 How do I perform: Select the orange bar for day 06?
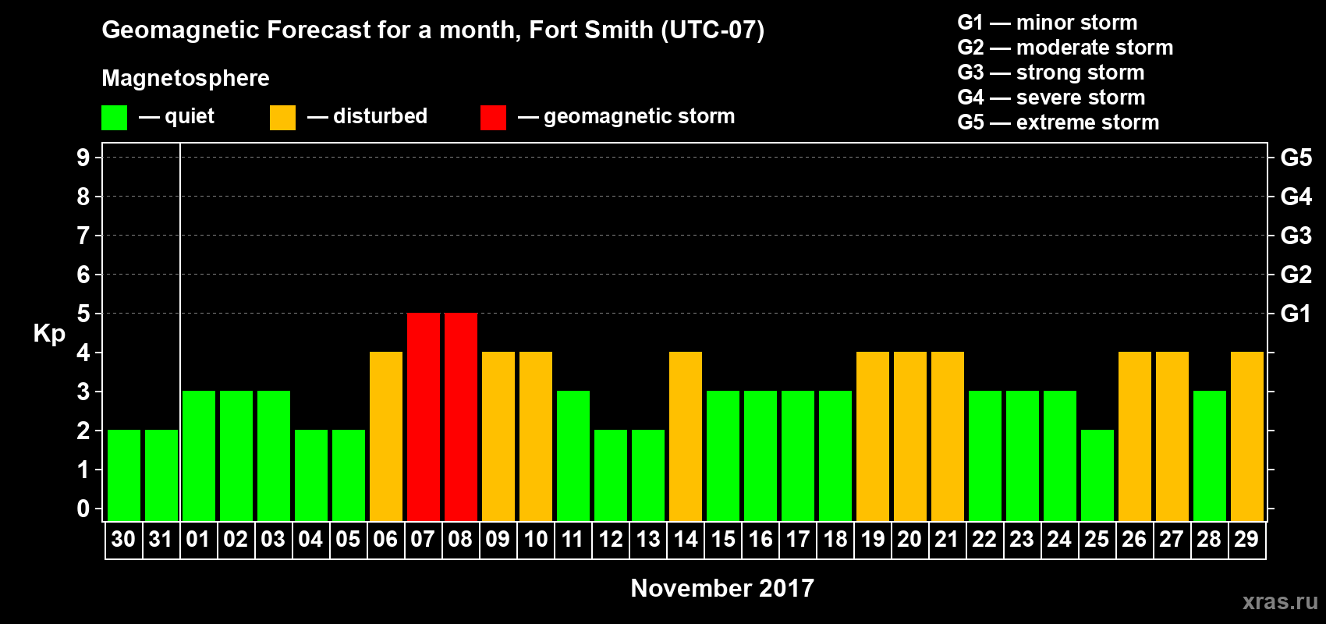[386, 436]
